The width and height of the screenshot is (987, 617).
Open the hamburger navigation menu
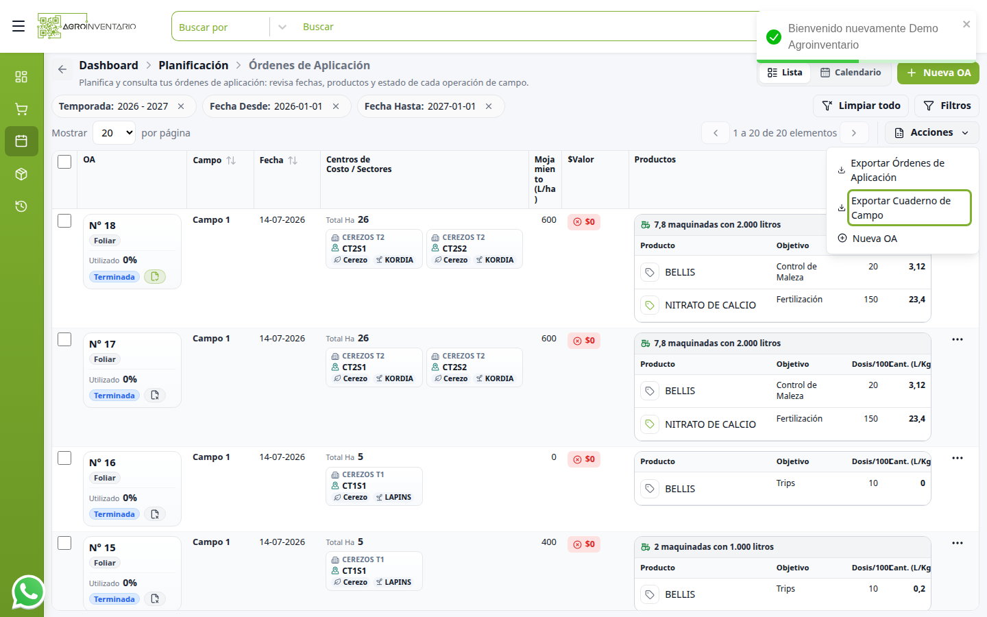point(19,26)
